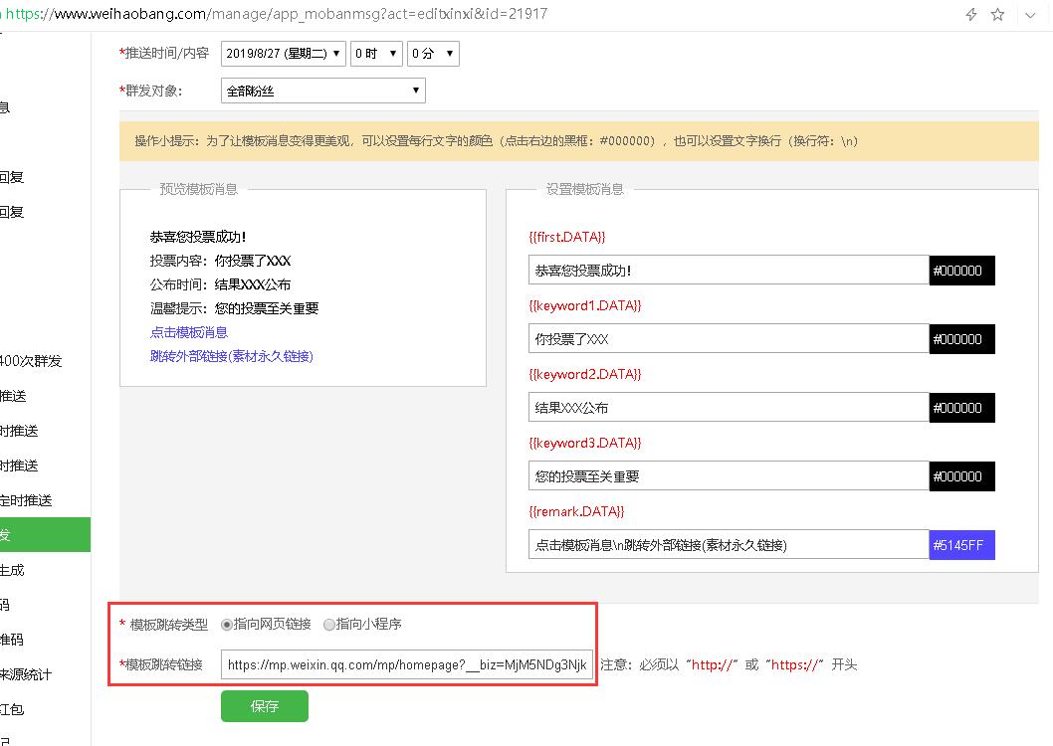Select the 指向小程序 radio button
Image resolution: width=1053 pixels, height=746 pixels.
pos(329,625)
